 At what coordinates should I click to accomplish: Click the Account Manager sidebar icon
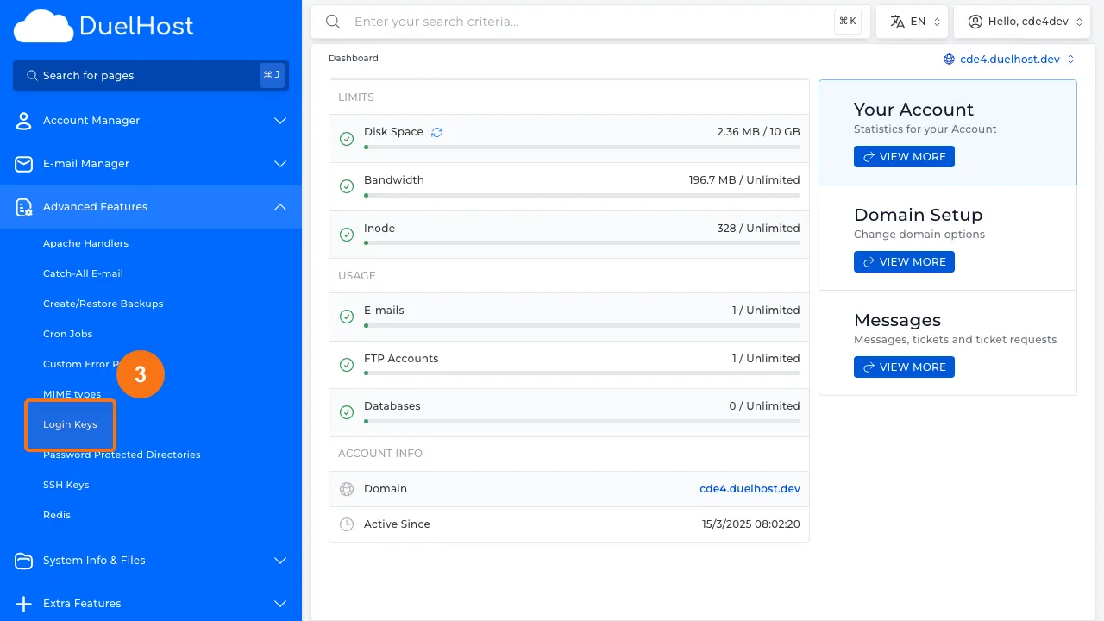(23, 121)
